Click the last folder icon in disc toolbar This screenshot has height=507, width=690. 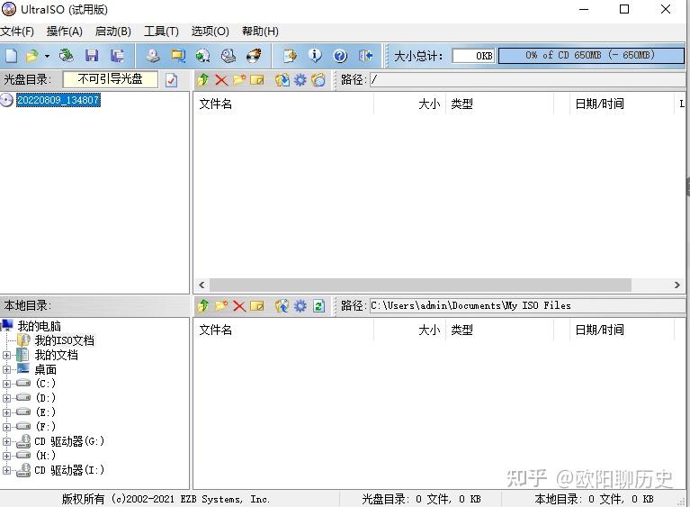click(318, 80)
